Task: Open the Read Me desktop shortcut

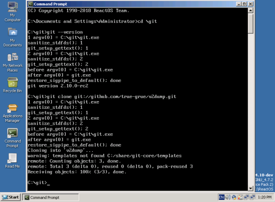Action: point(13,161)
